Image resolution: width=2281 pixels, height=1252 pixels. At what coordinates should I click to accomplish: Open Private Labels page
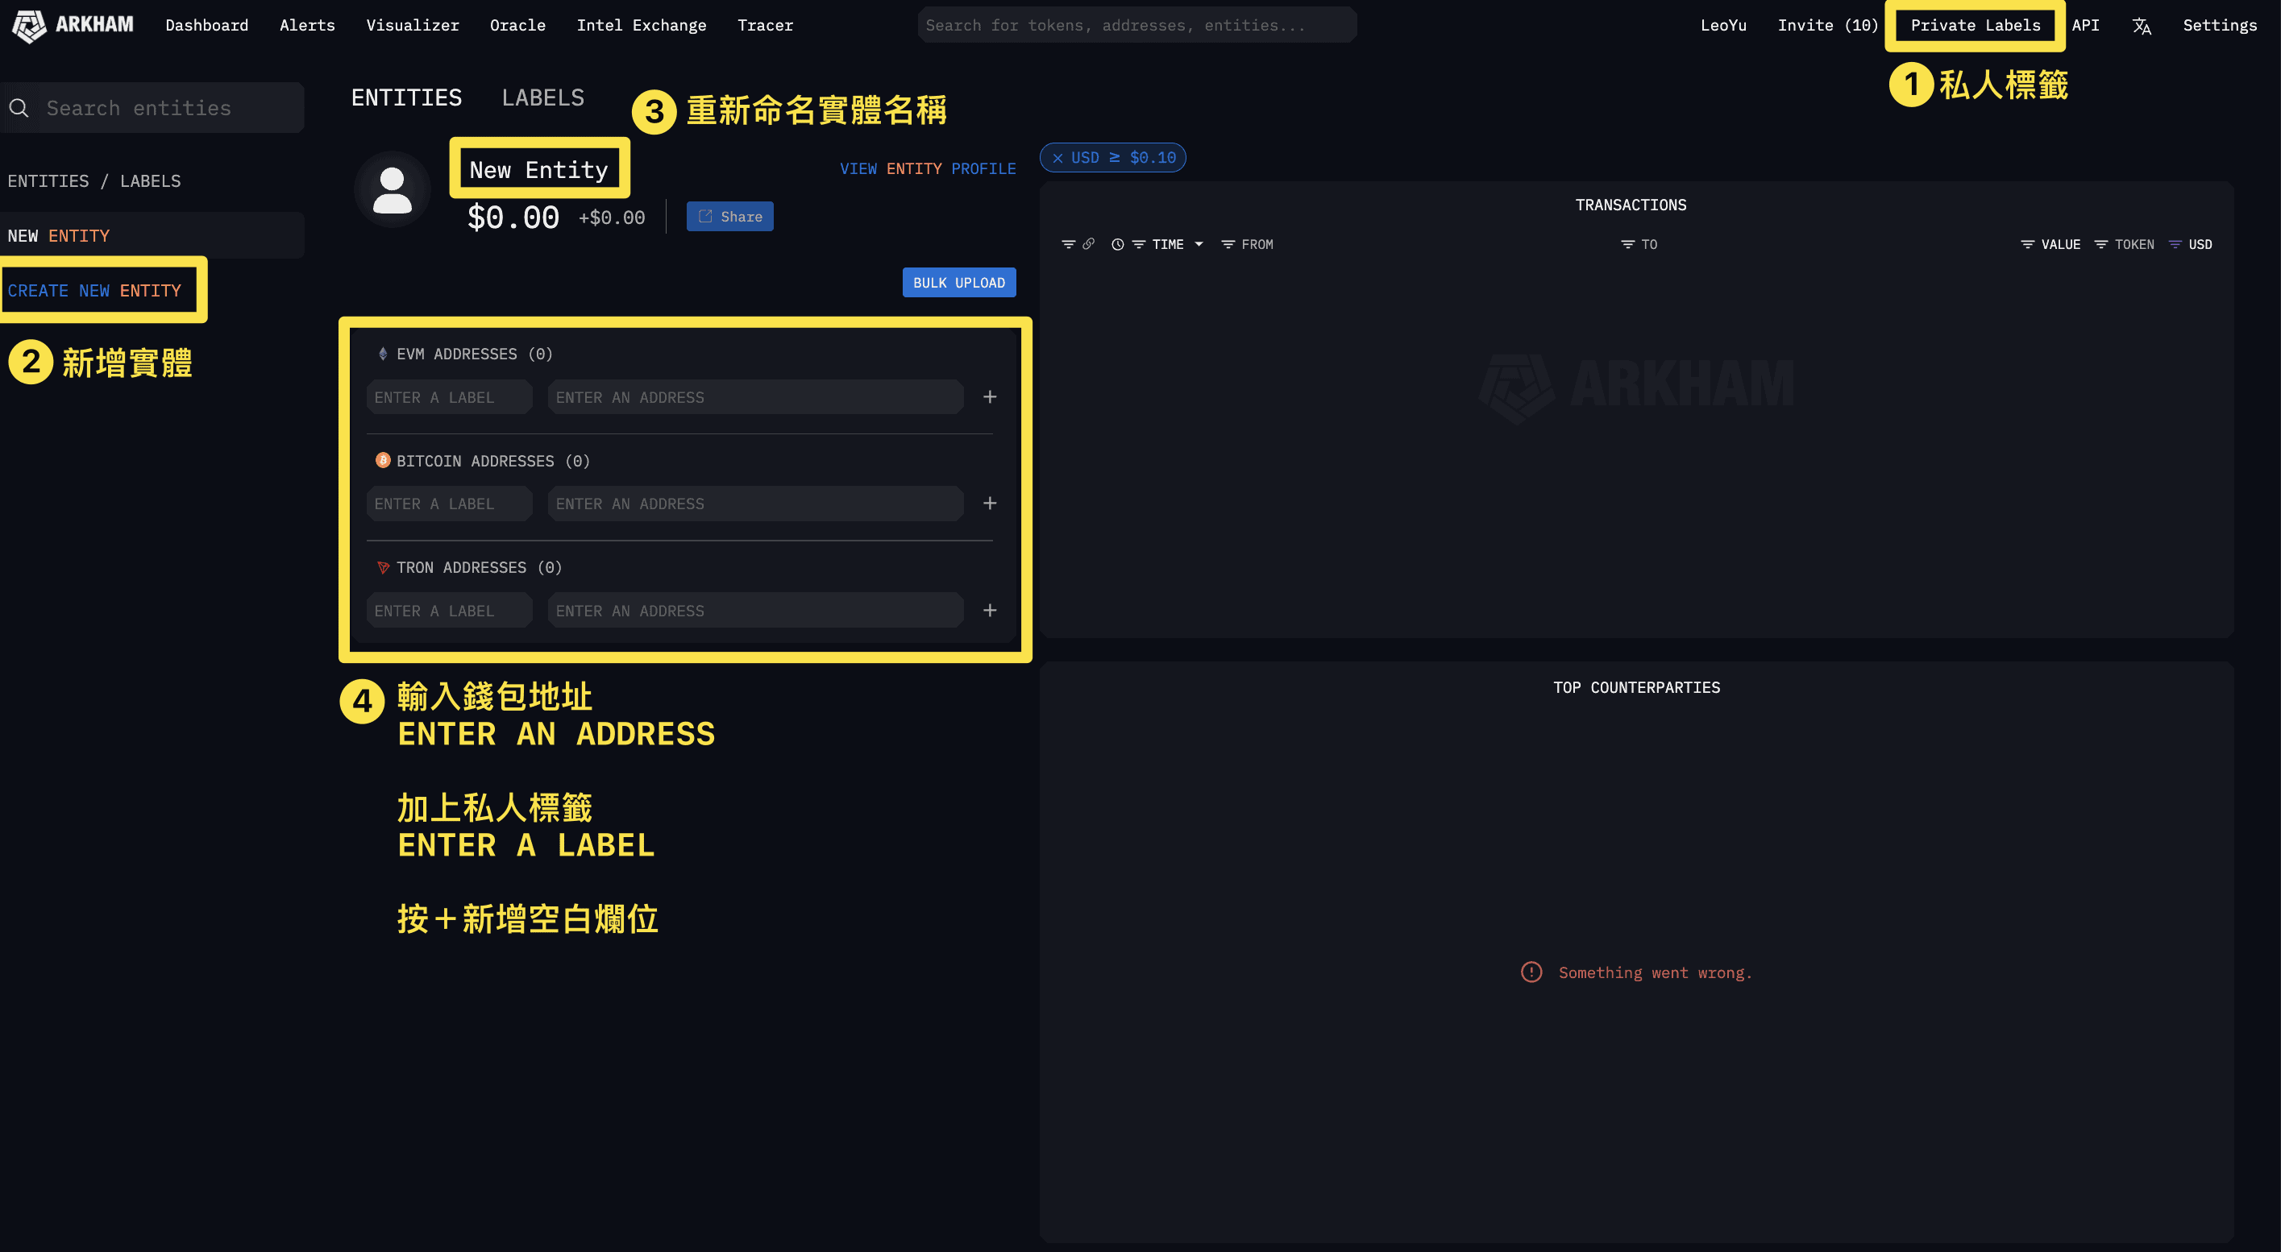(1975, 25)
